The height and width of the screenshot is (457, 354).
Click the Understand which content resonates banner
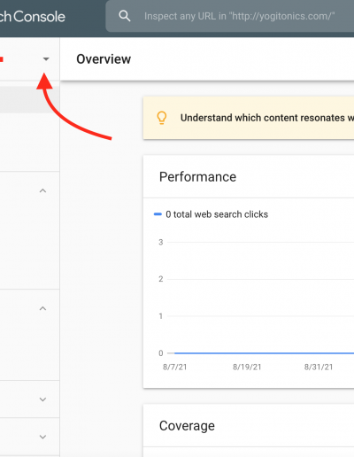(x=249, y=118)
